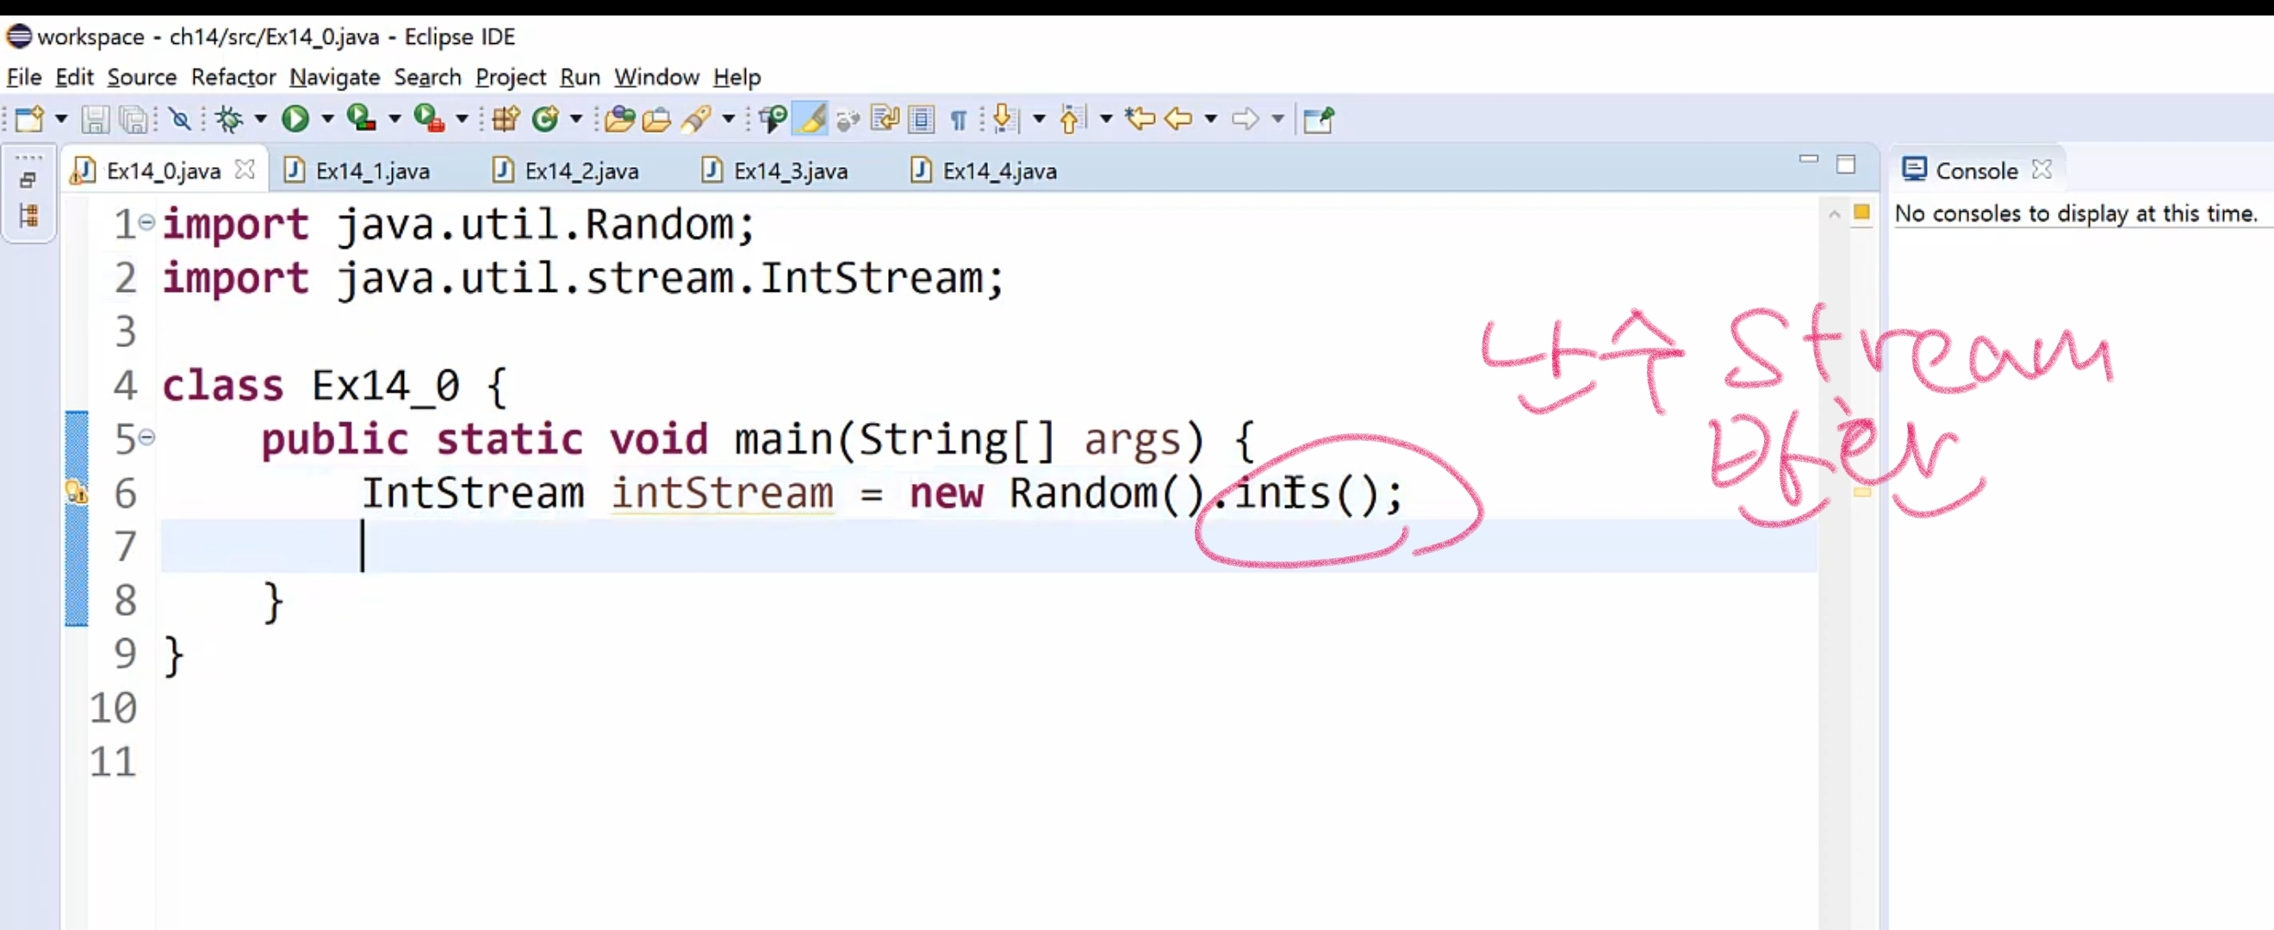Click the Save All icon
This screenshot has width=2274, height=930.
pos(134,118)
